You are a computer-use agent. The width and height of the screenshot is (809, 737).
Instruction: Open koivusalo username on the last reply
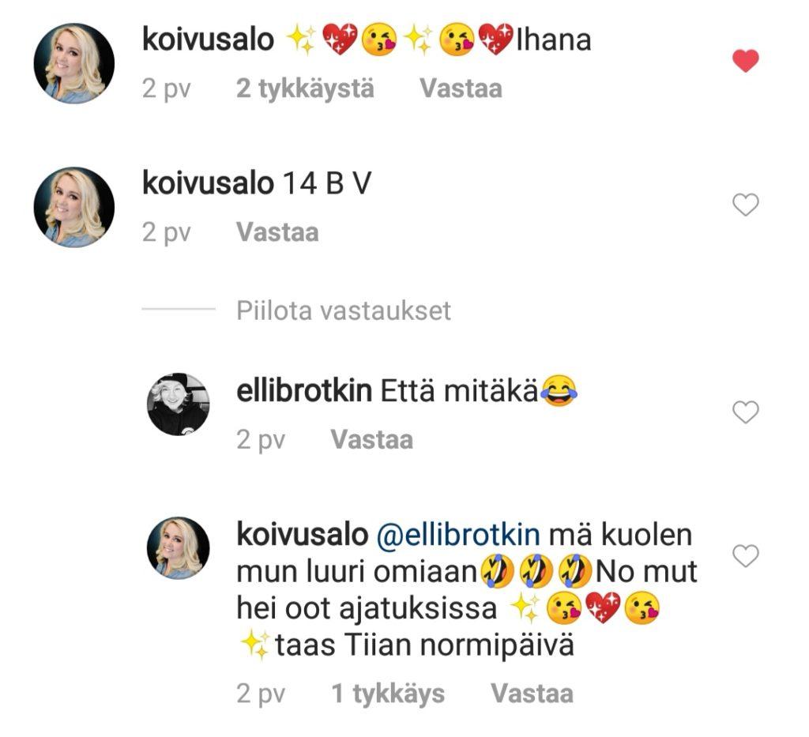coord(303,534)
